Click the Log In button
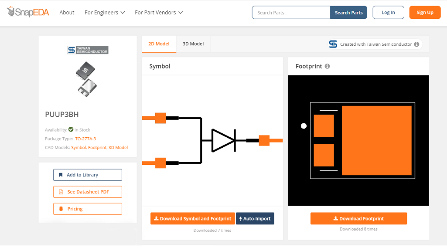This screenshot has height=251, width=447. (x=388, y=13)
